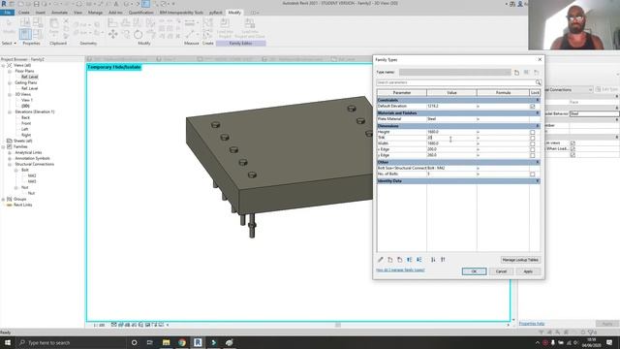Select the Rotate tool in the Modify panel
The width and height of the screenshot is (620, 349).
tap(138, 35)
